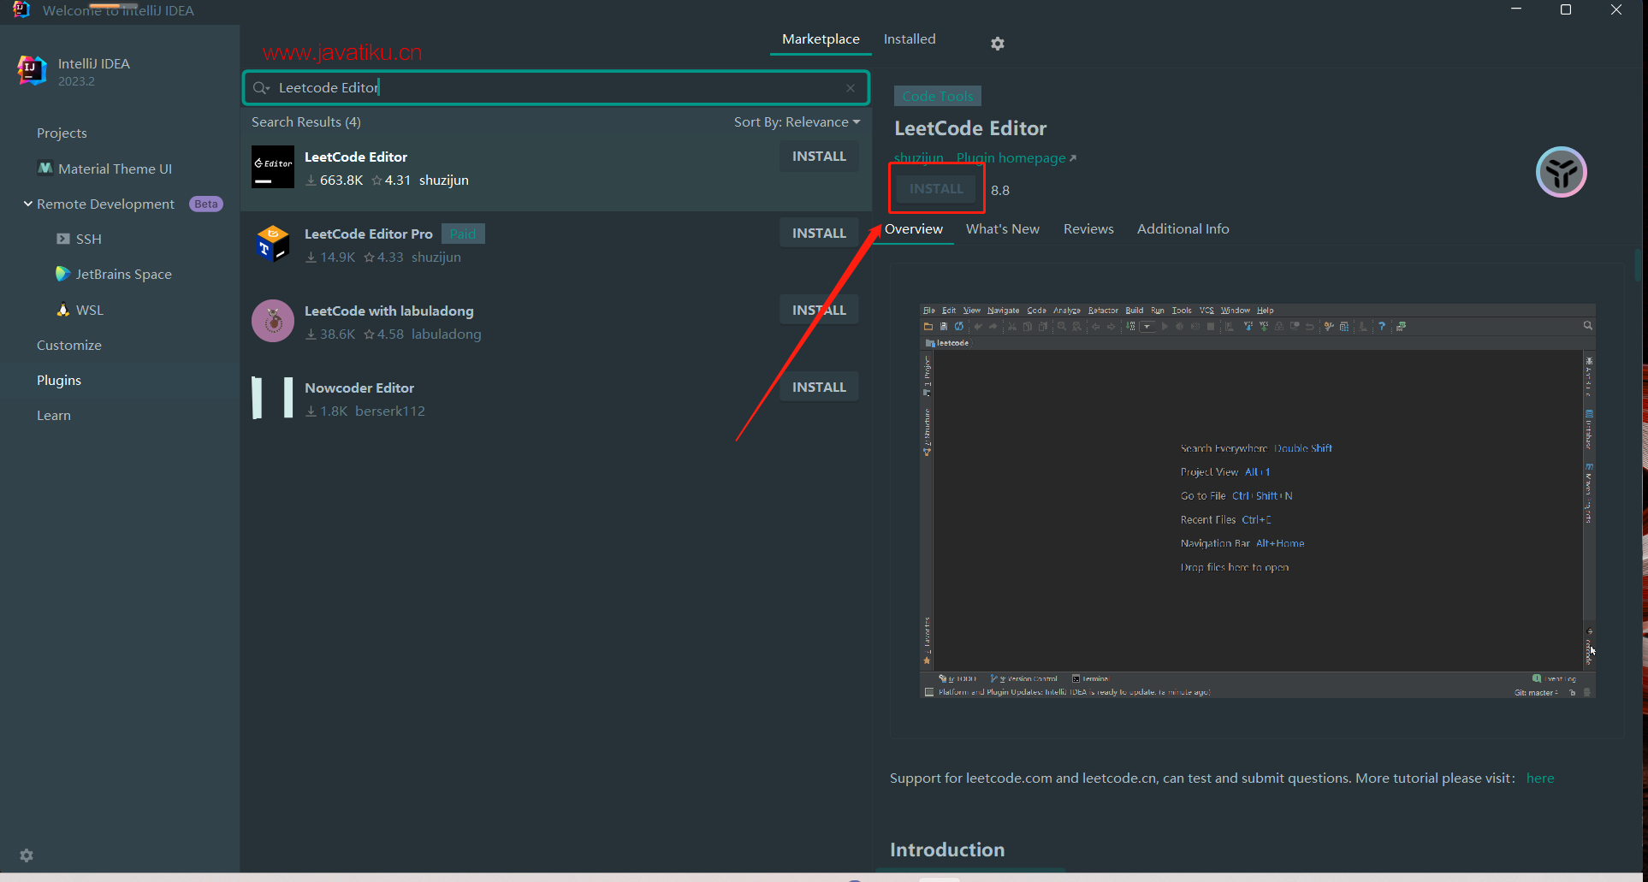Click the WSL penguin icon
Image resolution: width=1648 pixels, height=882 pixels.
click(63, 310)
